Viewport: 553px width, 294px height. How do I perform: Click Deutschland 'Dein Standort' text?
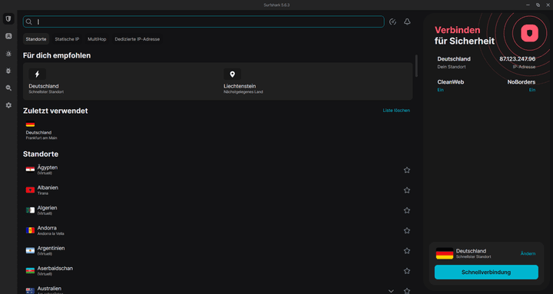click(454, 62)
